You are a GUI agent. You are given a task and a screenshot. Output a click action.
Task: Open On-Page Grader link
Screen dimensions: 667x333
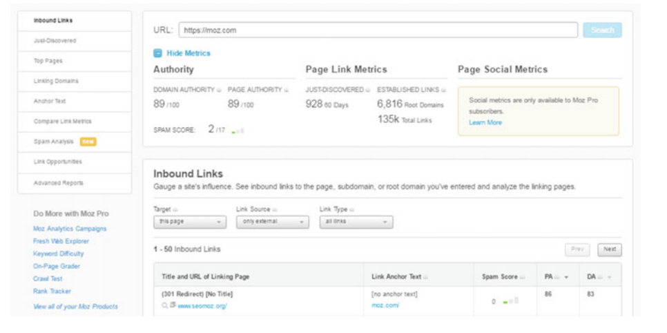coord(57,266)
